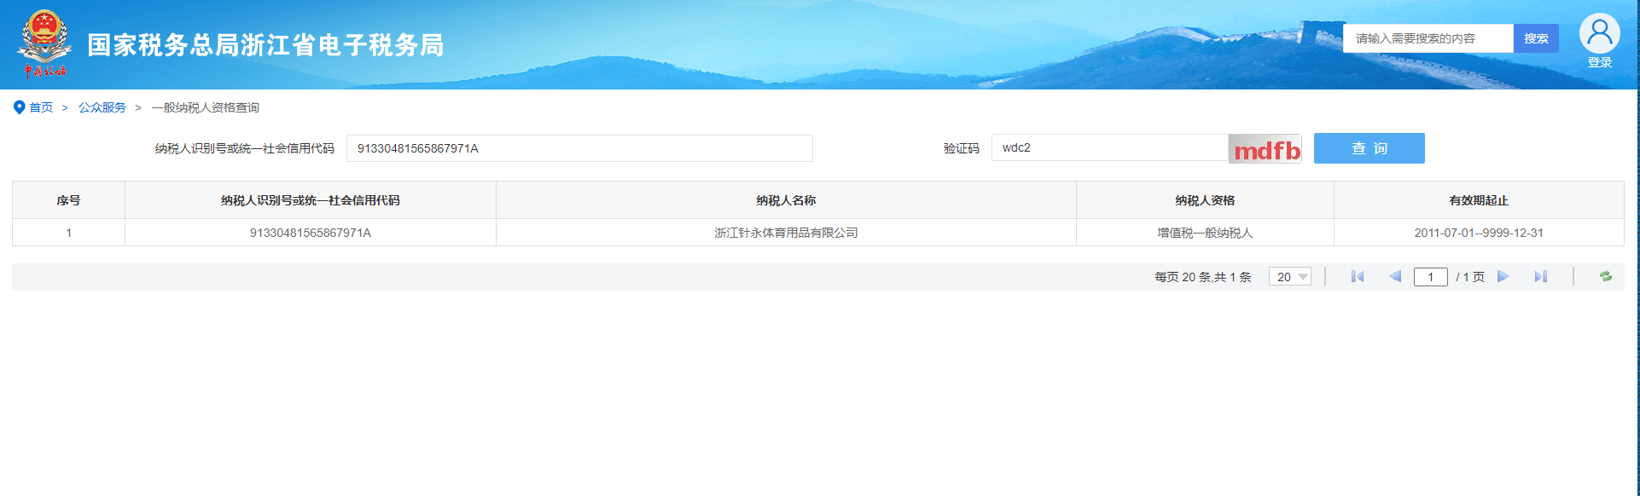The height and width of the screenshot is (496, 1640).
Task: Click the current page number box
Action: point(1430,277)
